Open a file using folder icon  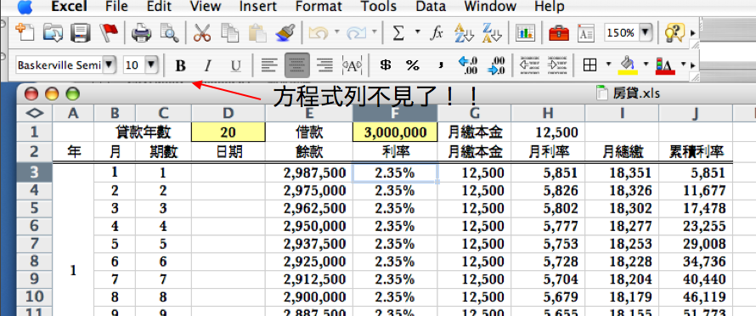click(53, 32)
